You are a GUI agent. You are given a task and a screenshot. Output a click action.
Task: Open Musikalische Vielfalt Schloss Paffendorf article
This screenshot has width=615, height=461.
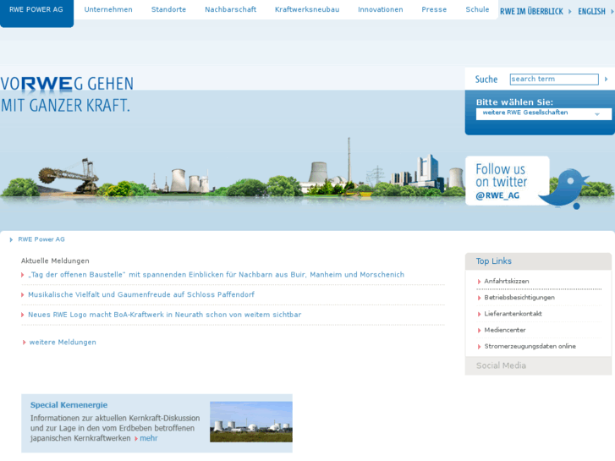tap(141, 294)
